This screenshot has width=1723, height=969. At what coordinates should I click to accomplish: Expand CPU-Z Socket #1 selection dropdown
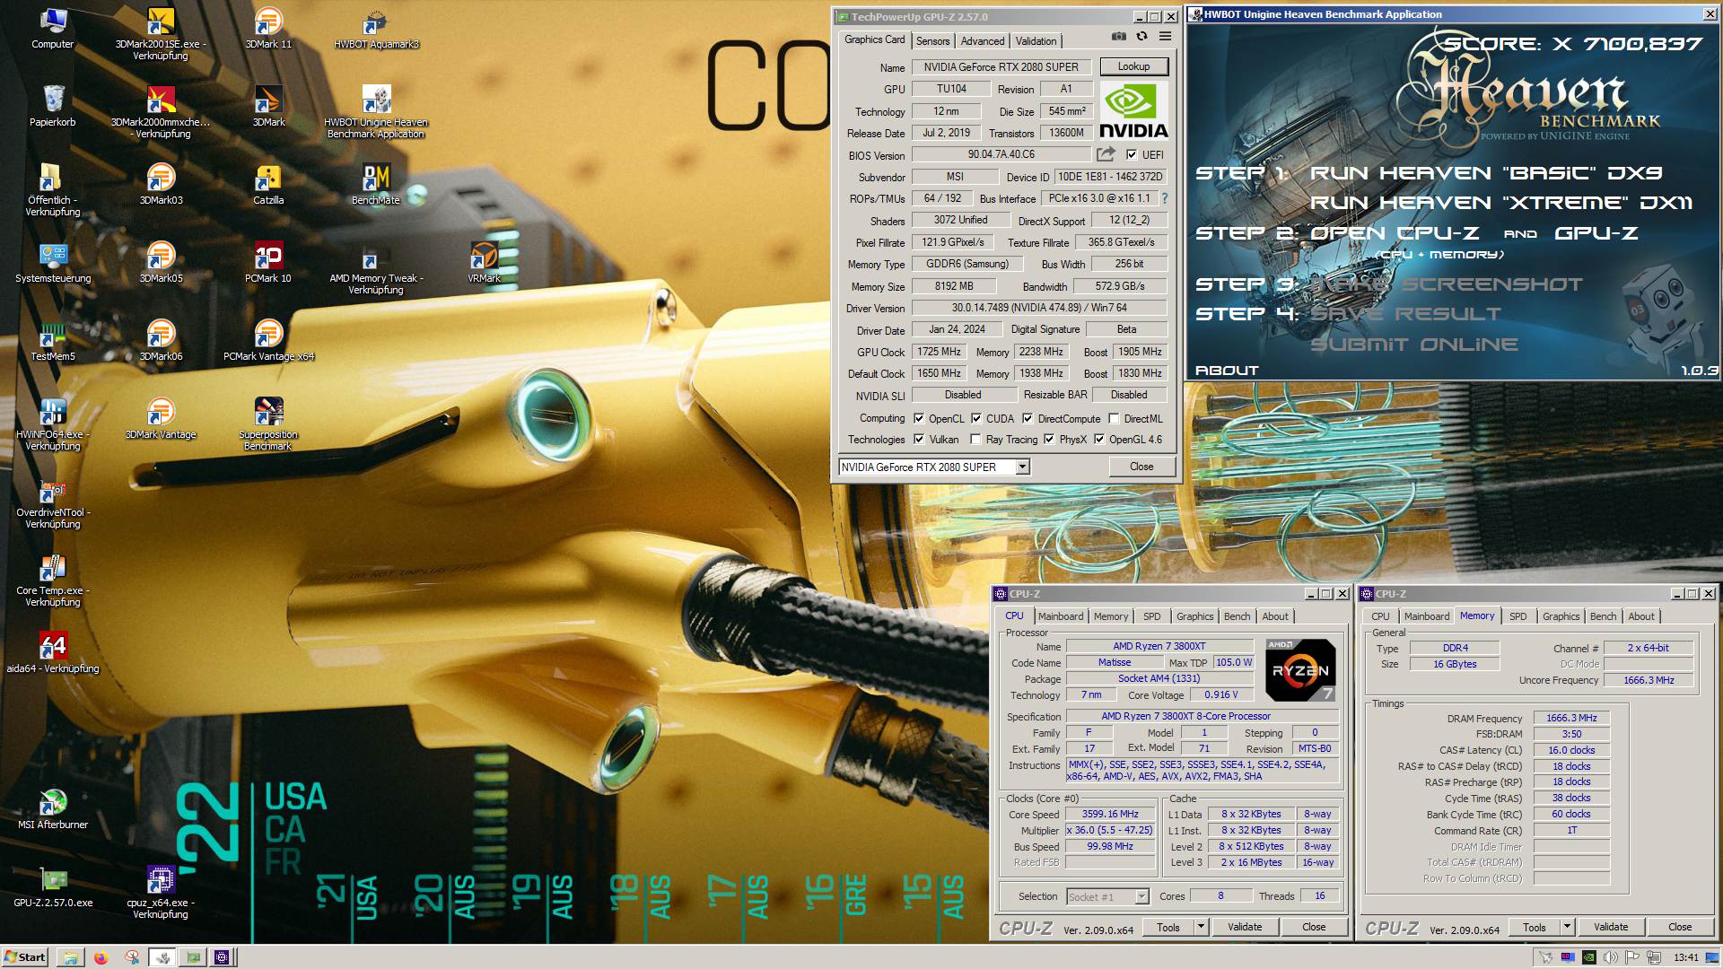point(1141,896)
